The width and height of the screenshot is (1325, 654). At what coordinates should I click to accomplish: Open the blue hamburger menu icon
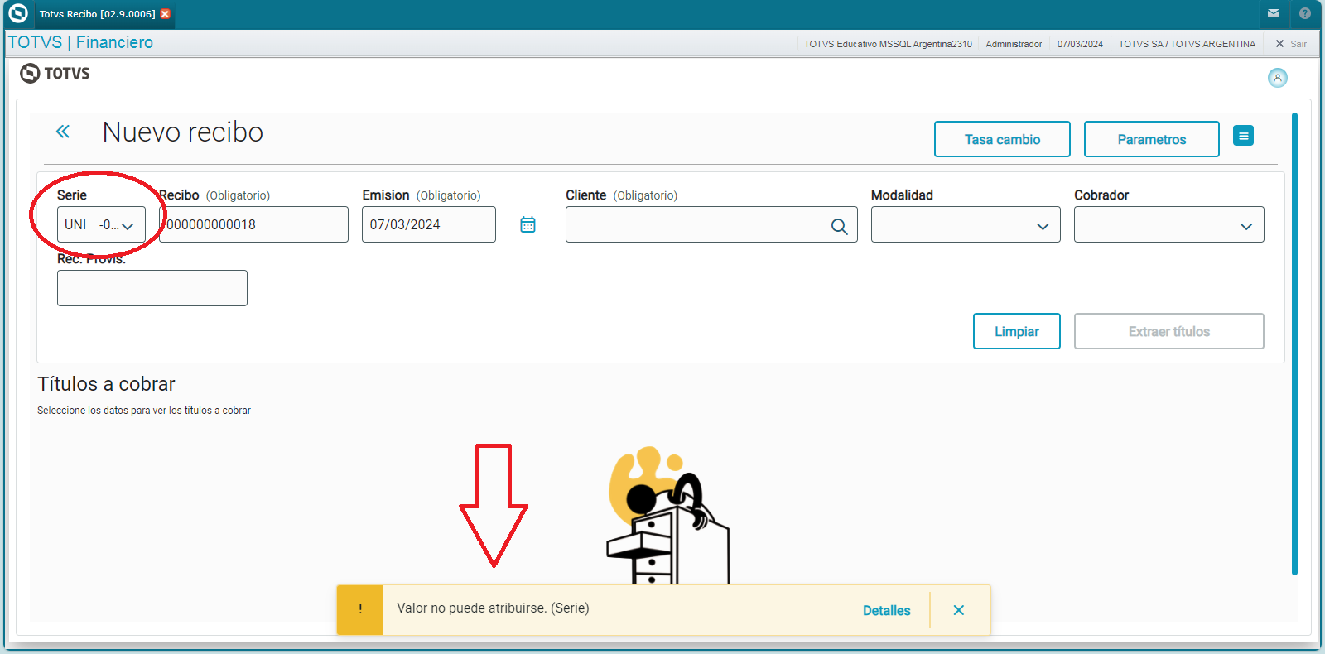pyautogui.click(x=1243, y=136)
